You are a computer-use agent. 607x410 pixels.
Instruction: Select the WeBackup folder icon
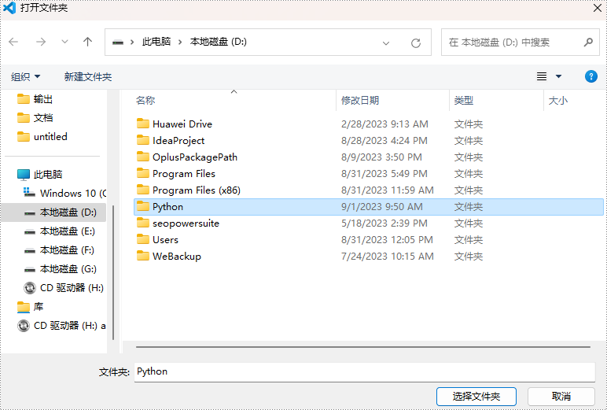pyautogui.click(x=143, y=256)
